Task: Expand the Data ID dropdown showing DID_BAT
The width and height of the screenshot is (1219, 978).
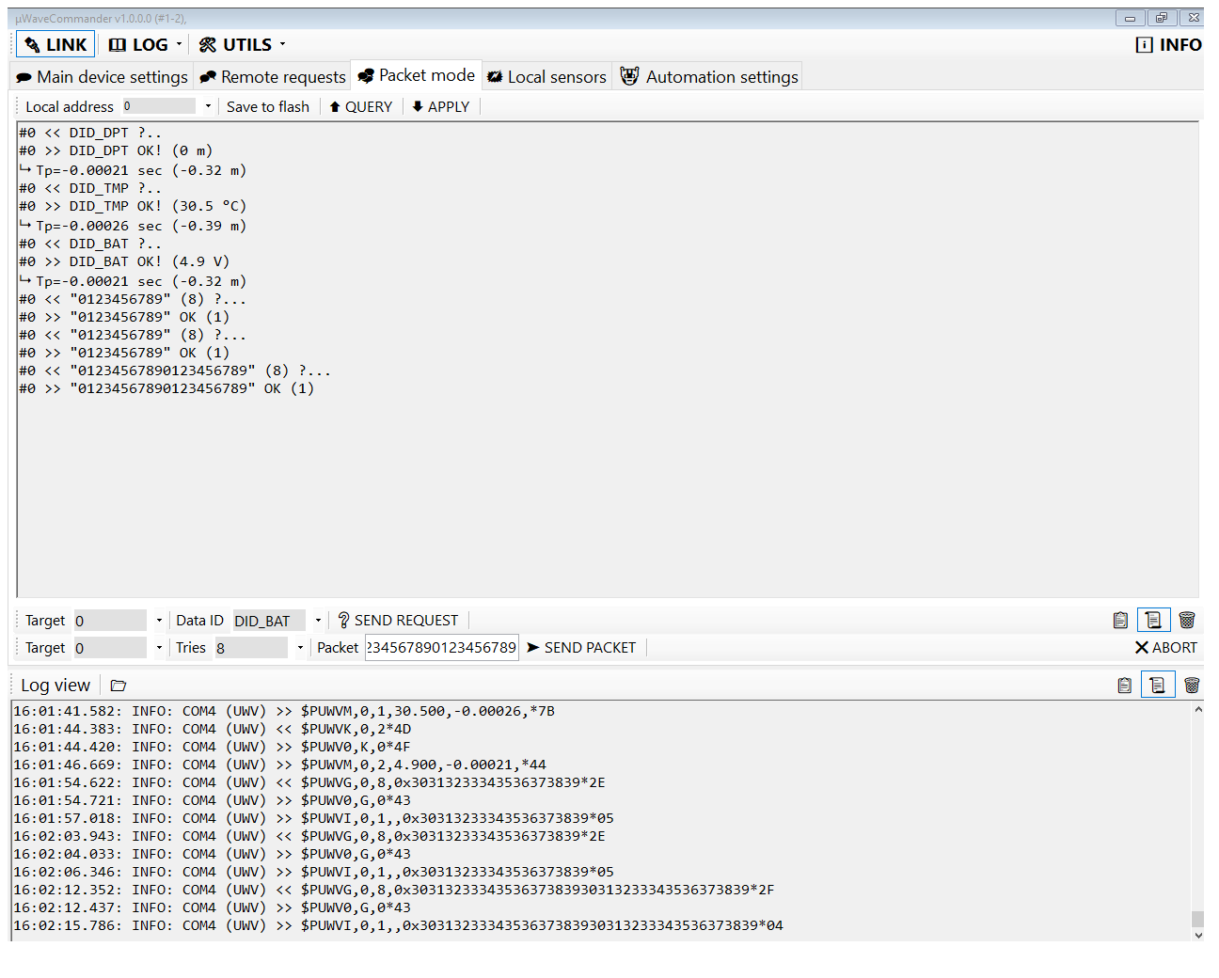Action: click(x=318, y=621)
